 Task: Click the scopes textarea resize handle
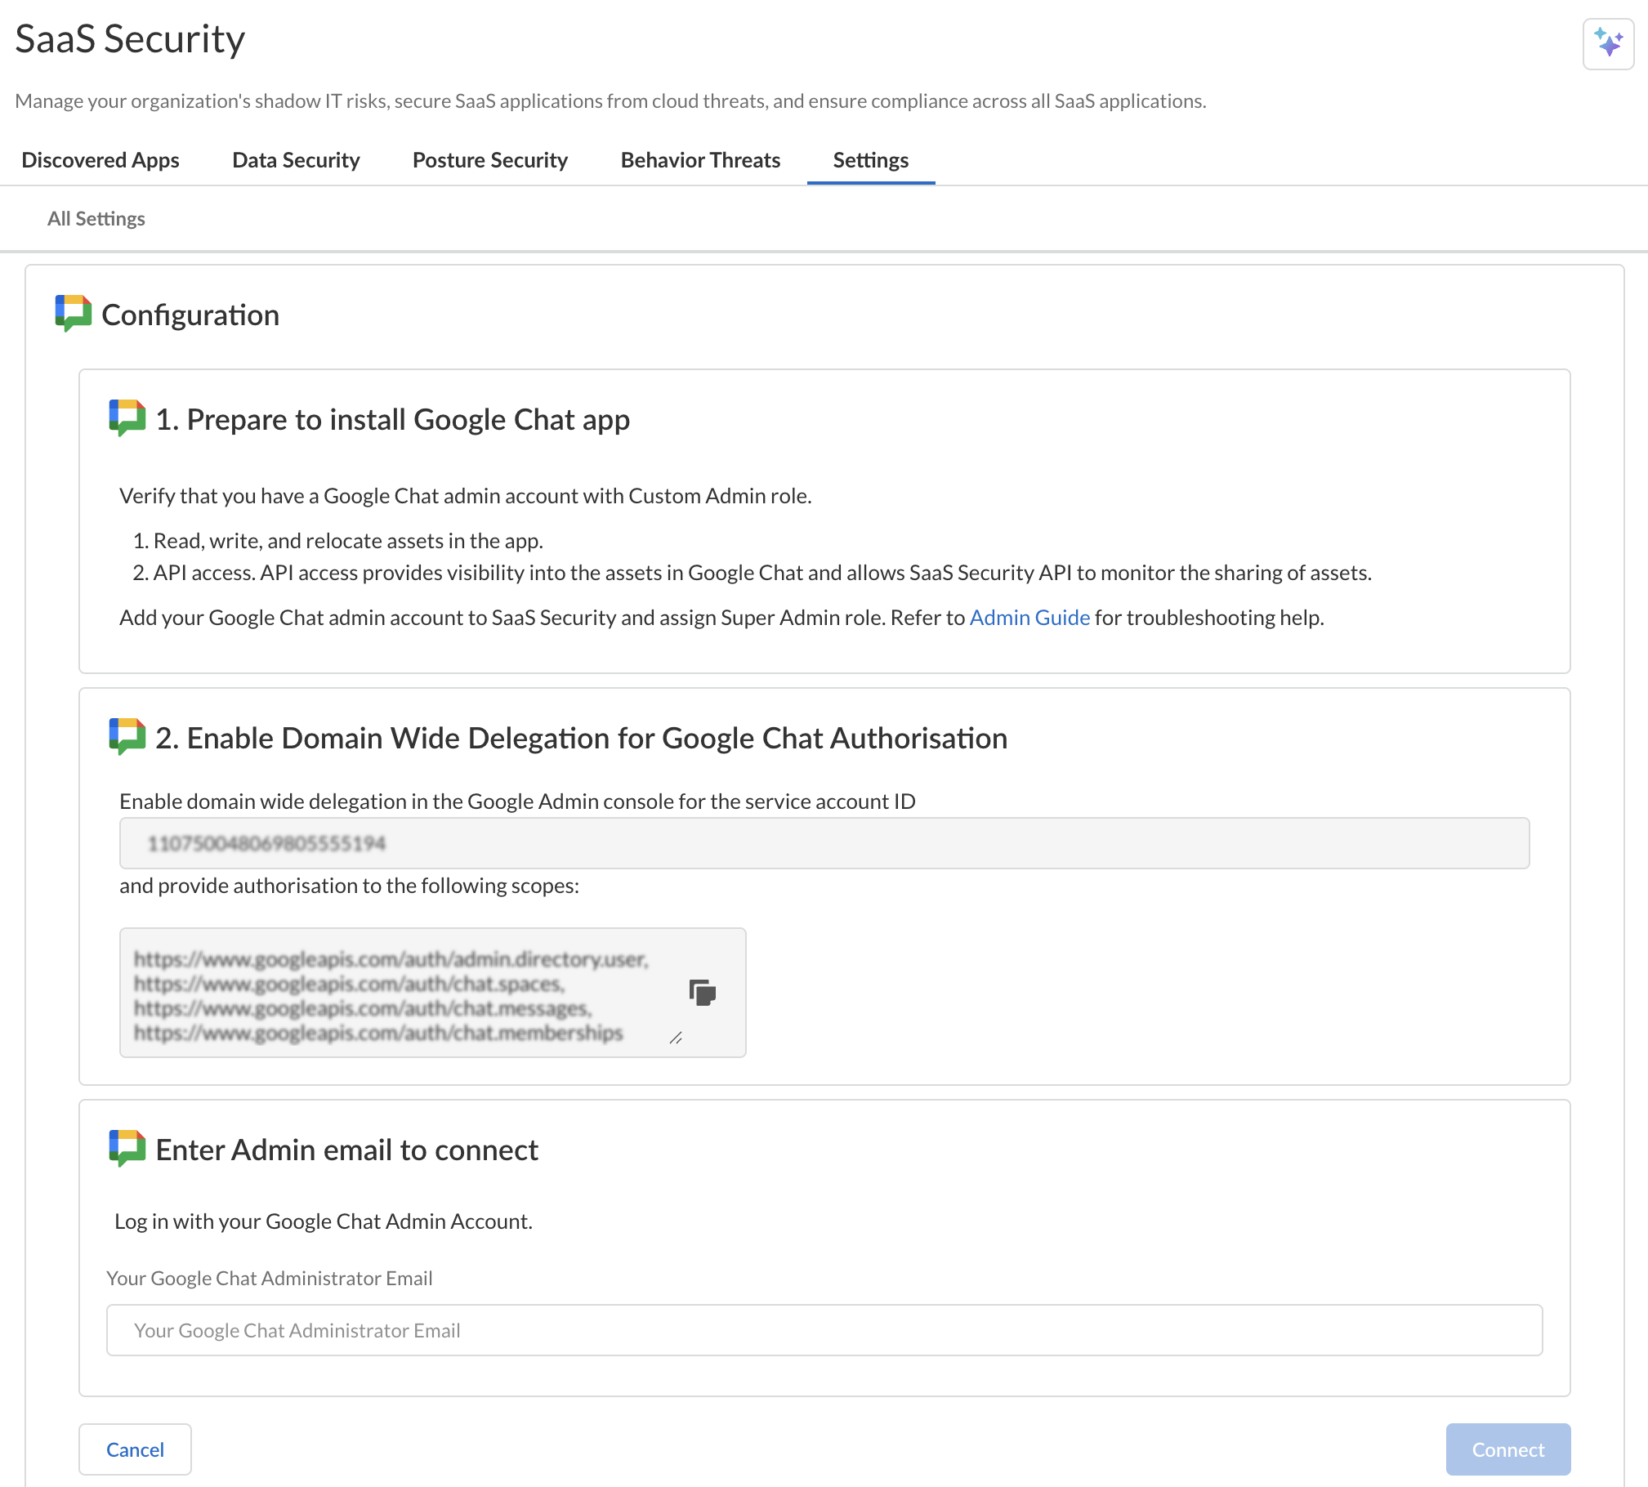[676, 1038]
